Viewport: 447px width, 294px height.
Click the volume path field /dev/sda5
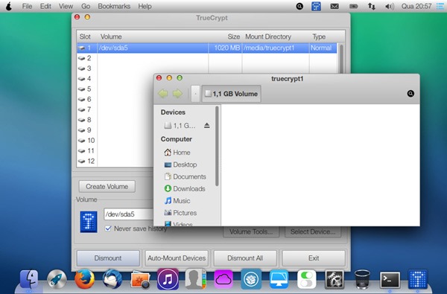pyautogui.click(x=129, y=214)
